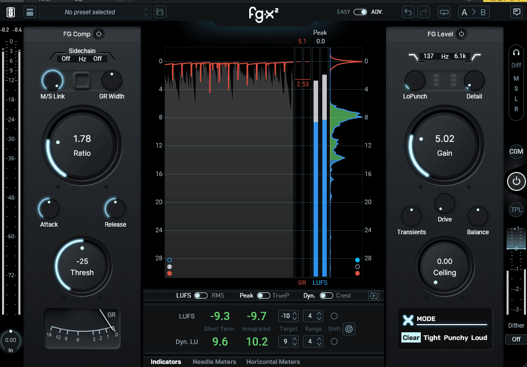
Task: Click the gray circle indicator on left
Action: tap(170, 267)
